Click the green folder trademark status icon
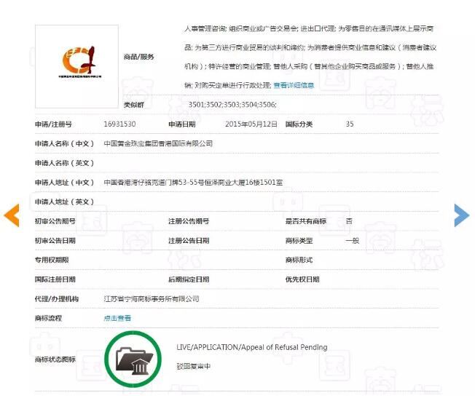 tap(133, 359)
